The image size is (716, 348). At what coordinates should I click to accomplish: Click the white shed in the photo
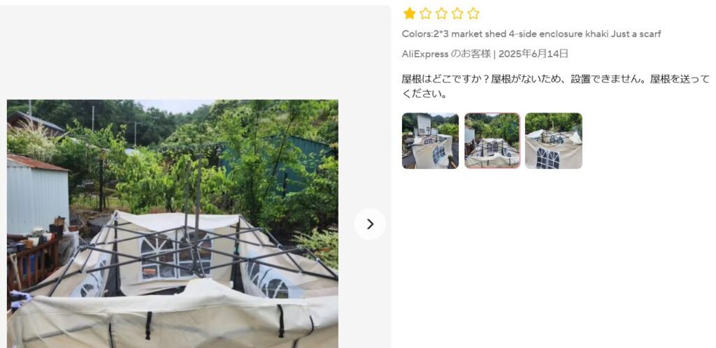(38, 195)
